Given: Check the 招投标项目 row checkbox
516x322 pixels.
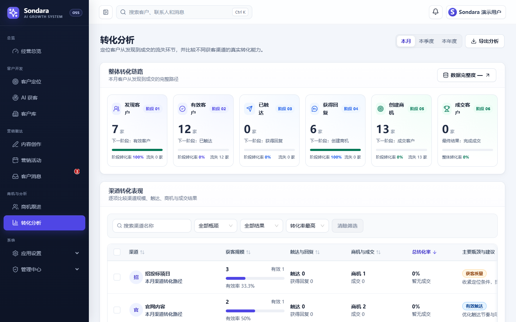Looking at the screenshot, I should [117, 277].
